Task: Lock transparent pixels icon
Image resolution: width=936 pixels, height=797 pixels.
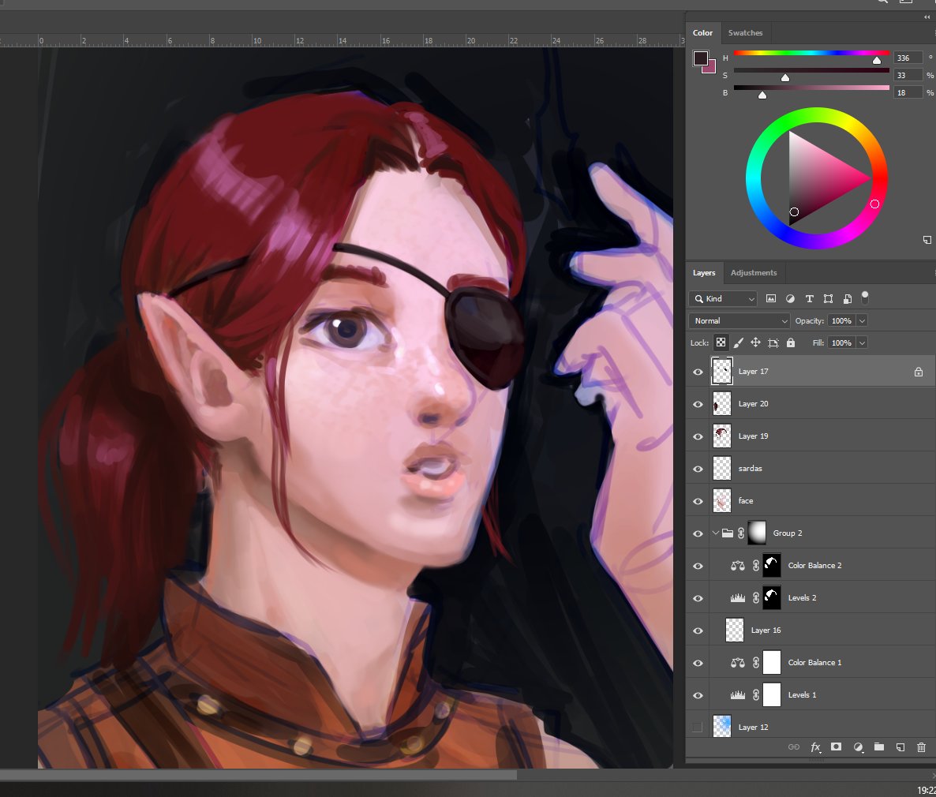Action: [721, 342]
